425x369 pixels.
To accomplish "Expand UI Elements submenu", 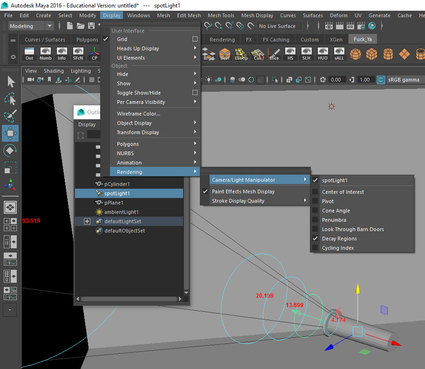I will point(155,58).
